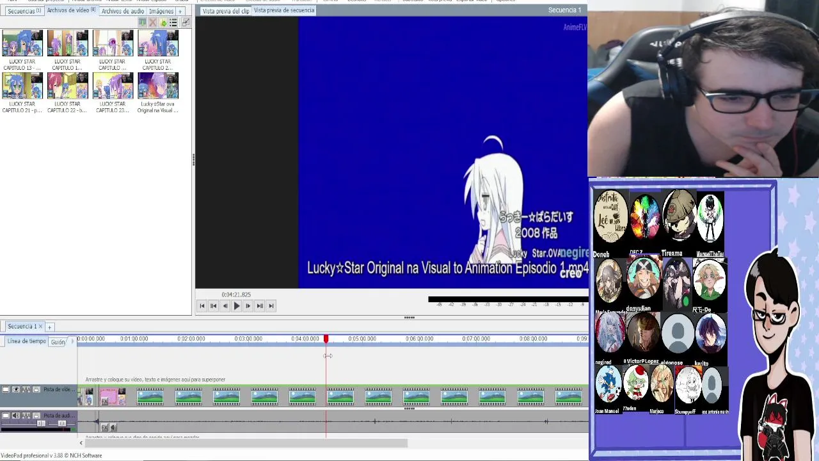This screenshot has width=819, height=461.
Task: Switch to Línea de tiempo view
Action: pos(26,341)
